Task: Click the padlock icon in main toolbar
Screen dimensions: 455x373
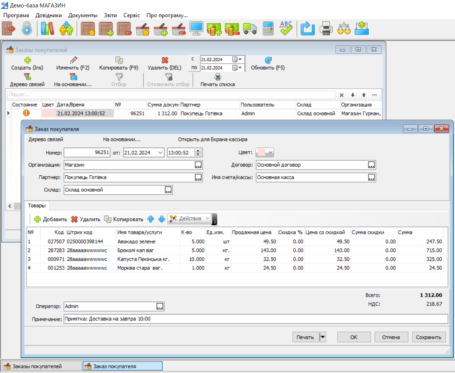Action: [27, 28]
